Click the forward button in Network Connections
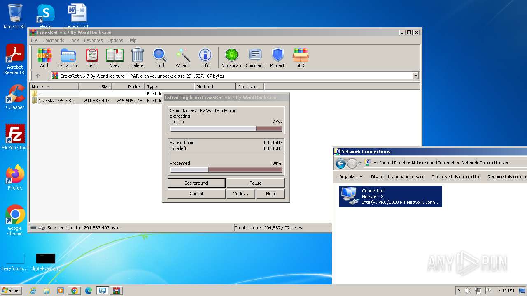This screenshot has width=527, height=296. click(352, 163)
